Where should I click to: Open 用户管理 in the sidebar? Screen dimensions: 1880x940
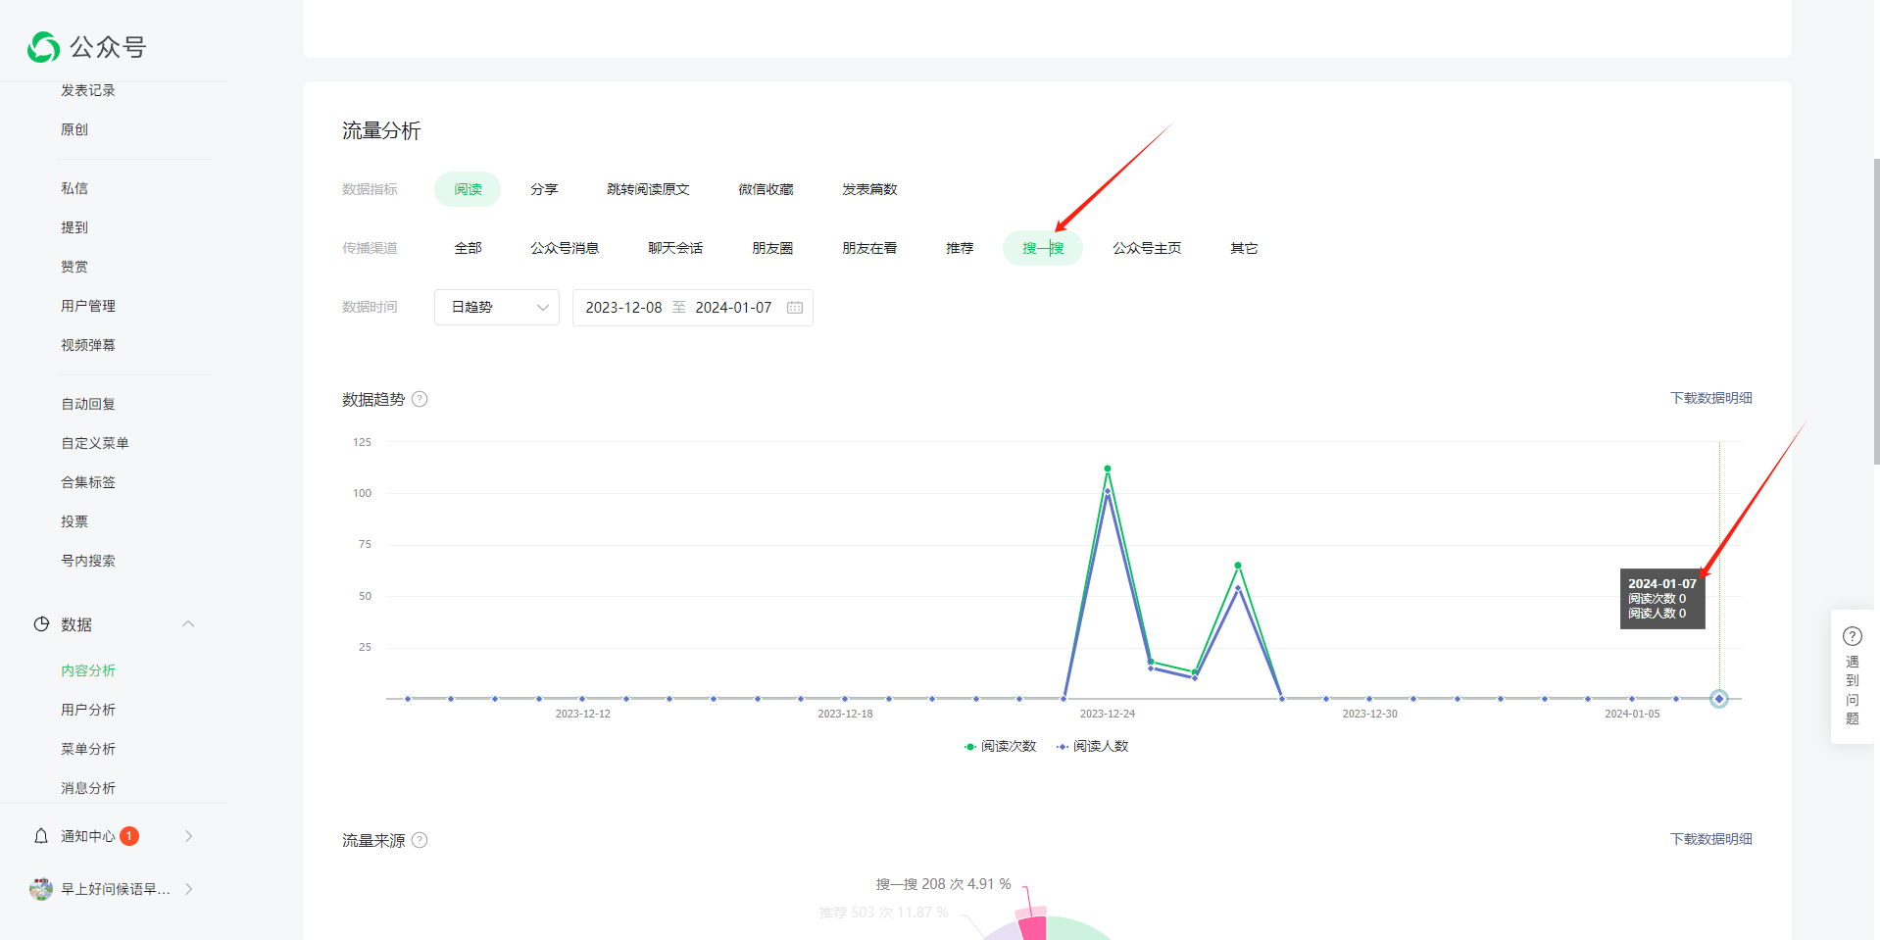(x=88, y=306)
